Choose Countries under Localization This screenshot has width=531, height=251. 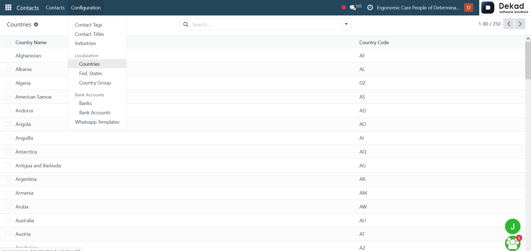[97, 64]
